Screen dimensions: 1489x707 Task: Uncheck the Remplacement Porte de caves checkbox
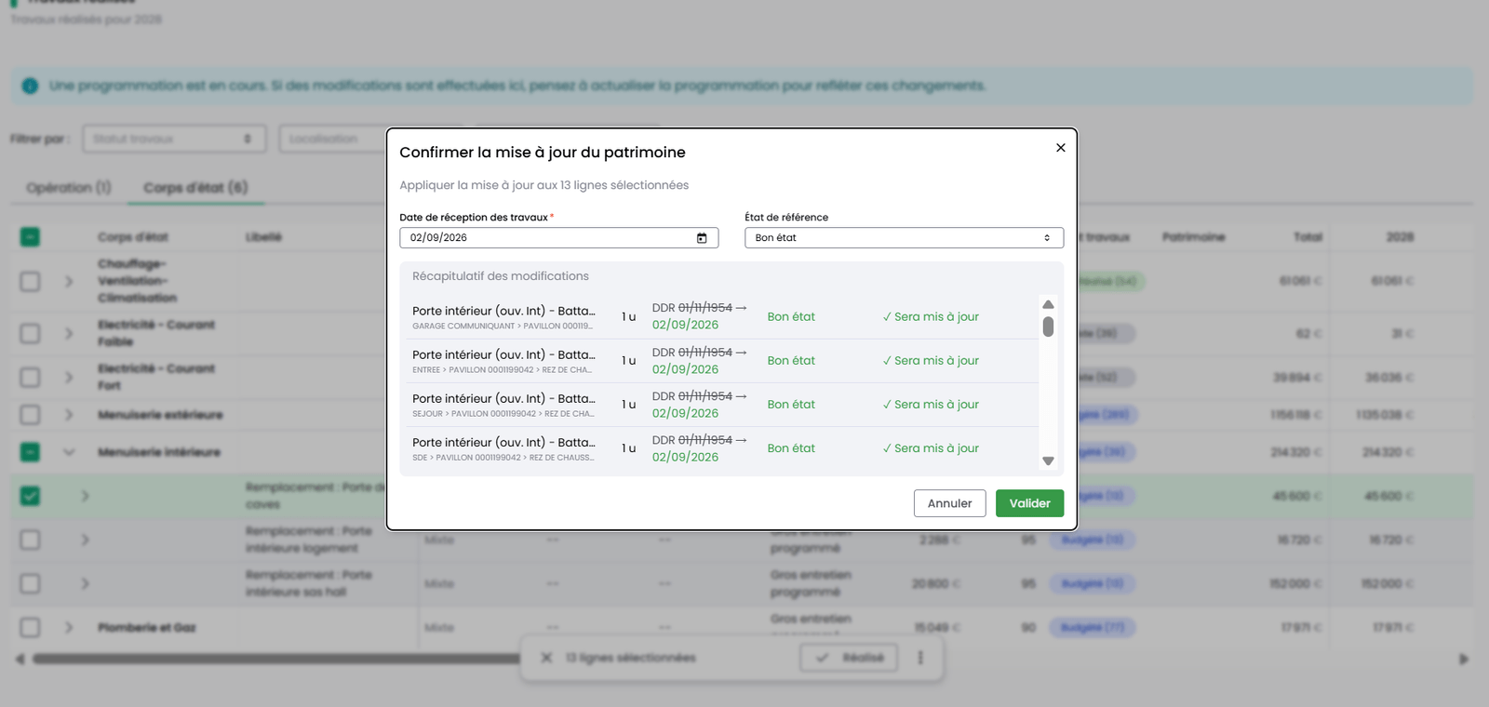30,496
